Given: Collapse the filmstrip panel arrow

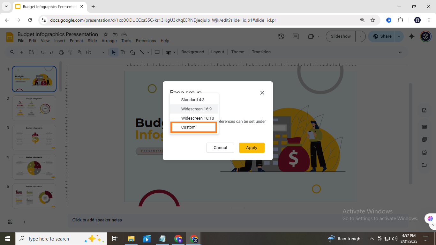Looking at the screenshot, I should point(24,222).
